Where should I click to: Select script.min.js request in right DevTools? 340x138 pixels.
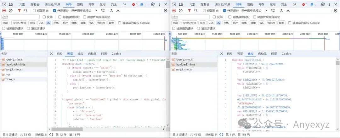(x=194, y=69)
